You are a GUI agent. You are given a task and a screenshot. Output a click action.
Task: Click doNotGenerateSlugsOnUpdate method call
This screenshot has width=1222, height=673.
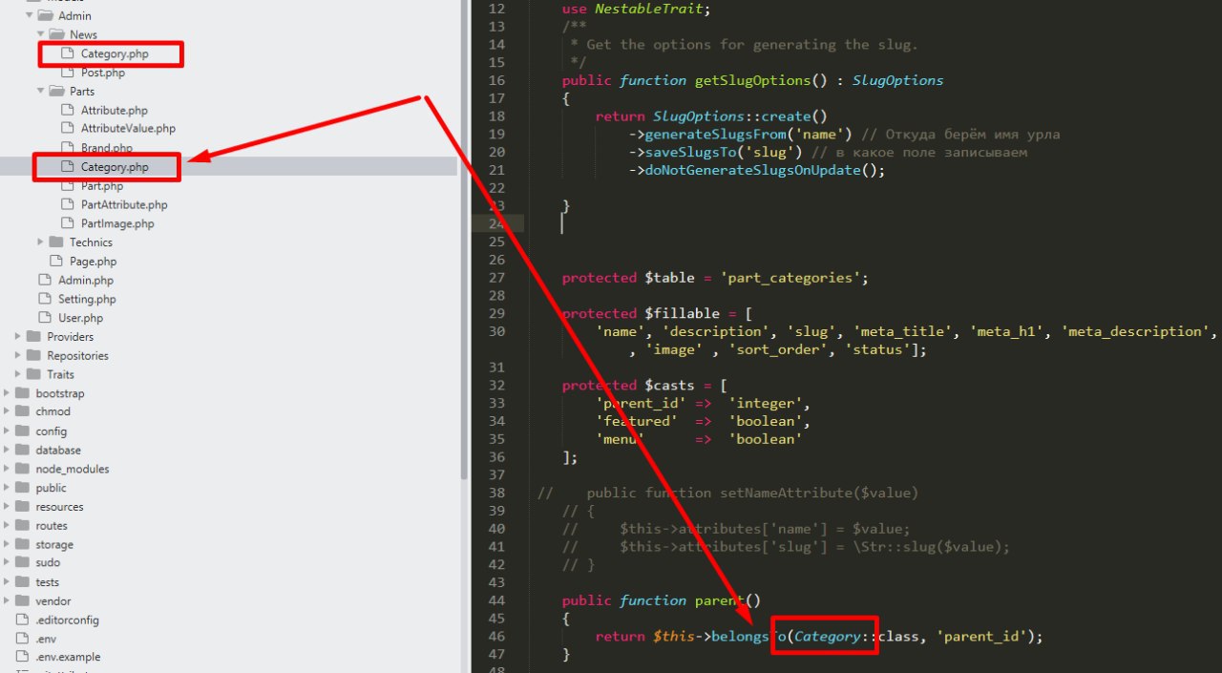(752, 170)
